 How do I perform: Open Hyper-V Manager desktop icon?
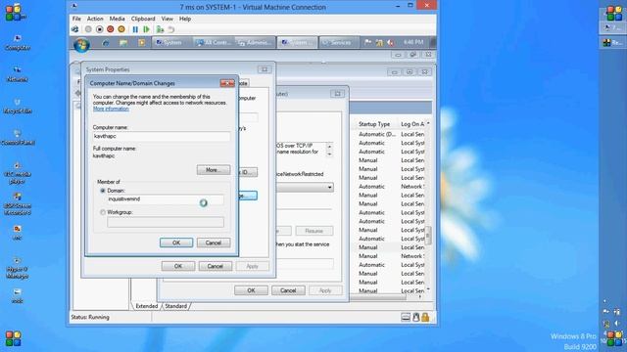pos(18,267)
